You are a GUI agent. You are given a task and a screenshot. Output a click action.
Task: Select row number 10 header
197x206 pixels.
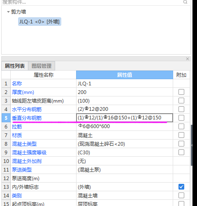(6, 161)
